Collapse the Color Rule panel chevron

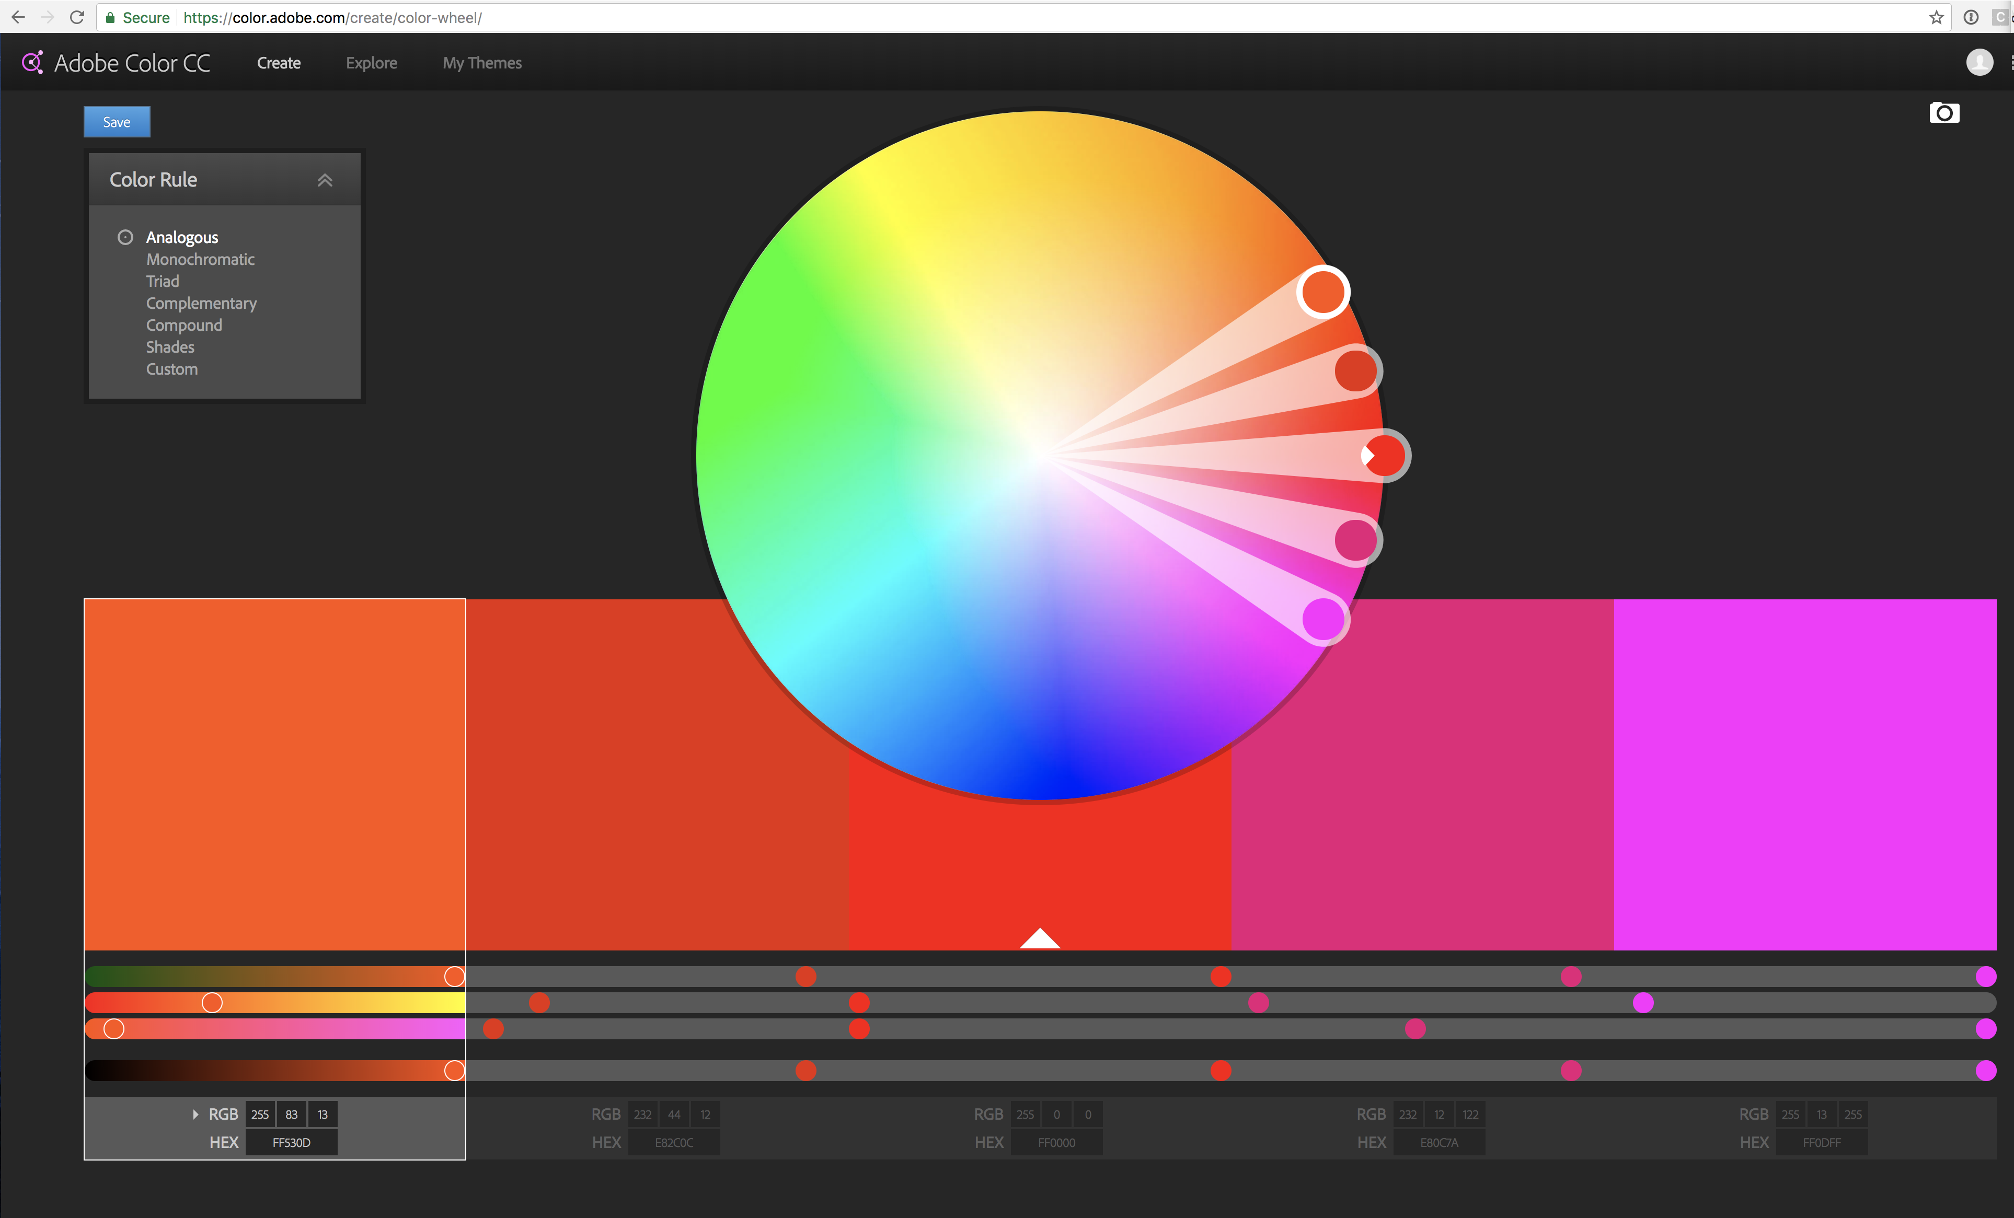[325, 180]
